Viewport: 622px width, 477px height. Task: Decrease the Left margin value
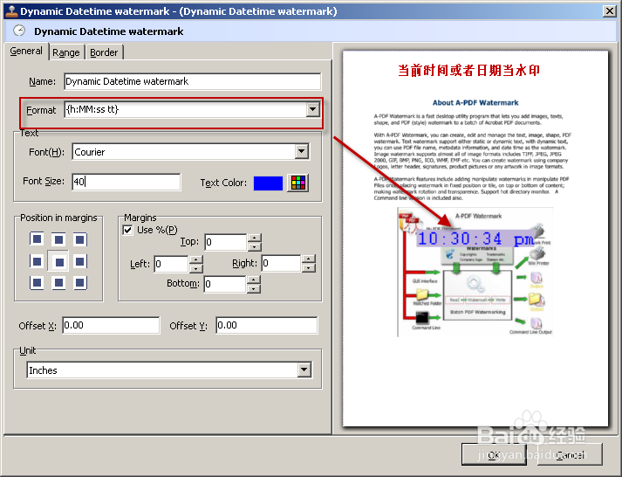click(196, 268)
